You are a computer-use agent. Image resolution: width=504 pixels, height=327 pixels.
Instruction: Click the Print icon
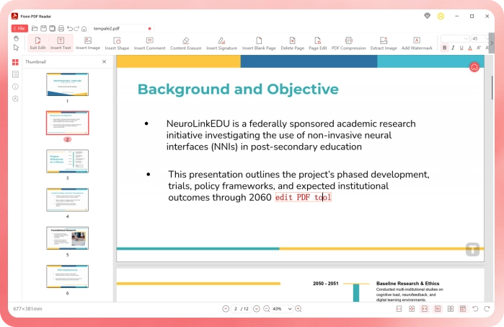pos(61,28)
